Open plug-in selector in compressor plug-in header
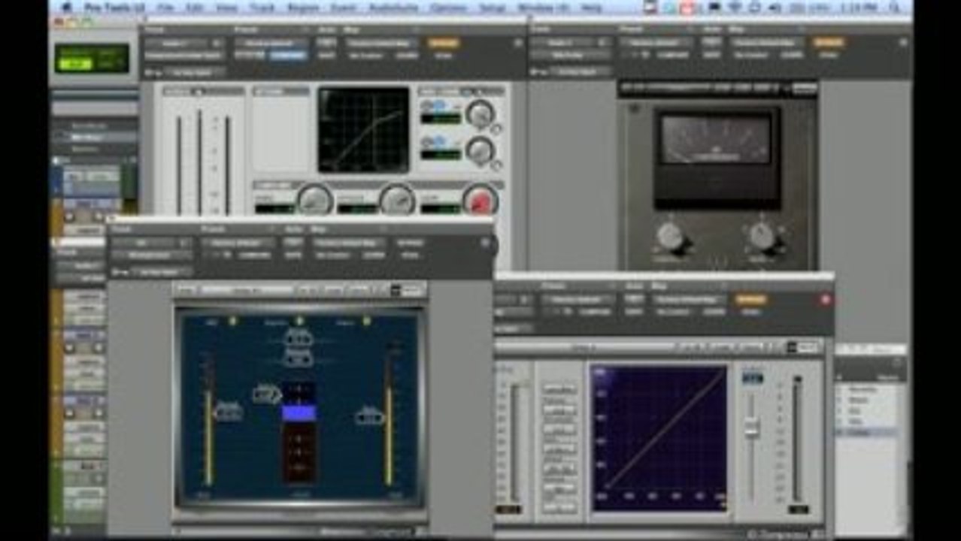 click(x=183, y=56)
